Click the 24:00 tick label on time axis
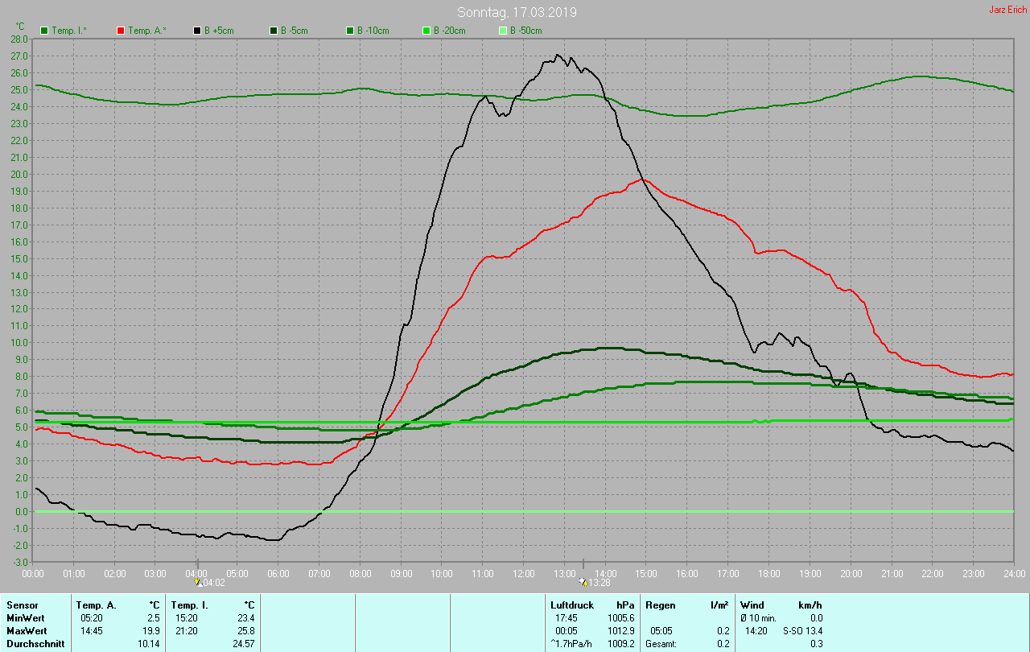 point(1014,573)
